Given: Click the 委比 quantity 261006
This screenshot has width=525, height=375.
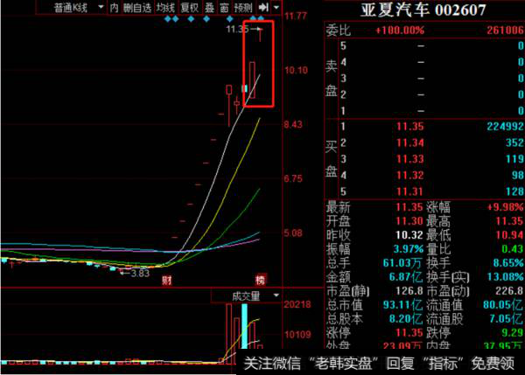Looking at the screenshot, I should [x=505, y=31].
